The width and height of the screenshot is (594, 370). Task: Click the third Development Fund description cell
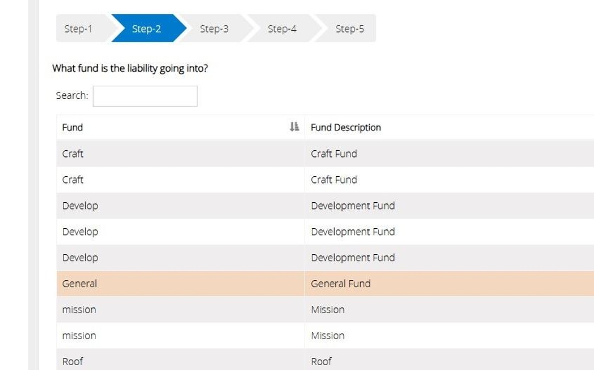pyautogui.click(x=353, y=257)
